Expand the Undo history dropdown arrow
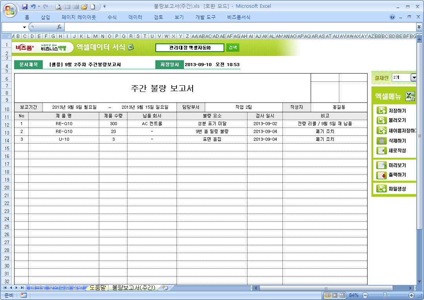Viewport: 424px width, 300px height. [39, 7]
